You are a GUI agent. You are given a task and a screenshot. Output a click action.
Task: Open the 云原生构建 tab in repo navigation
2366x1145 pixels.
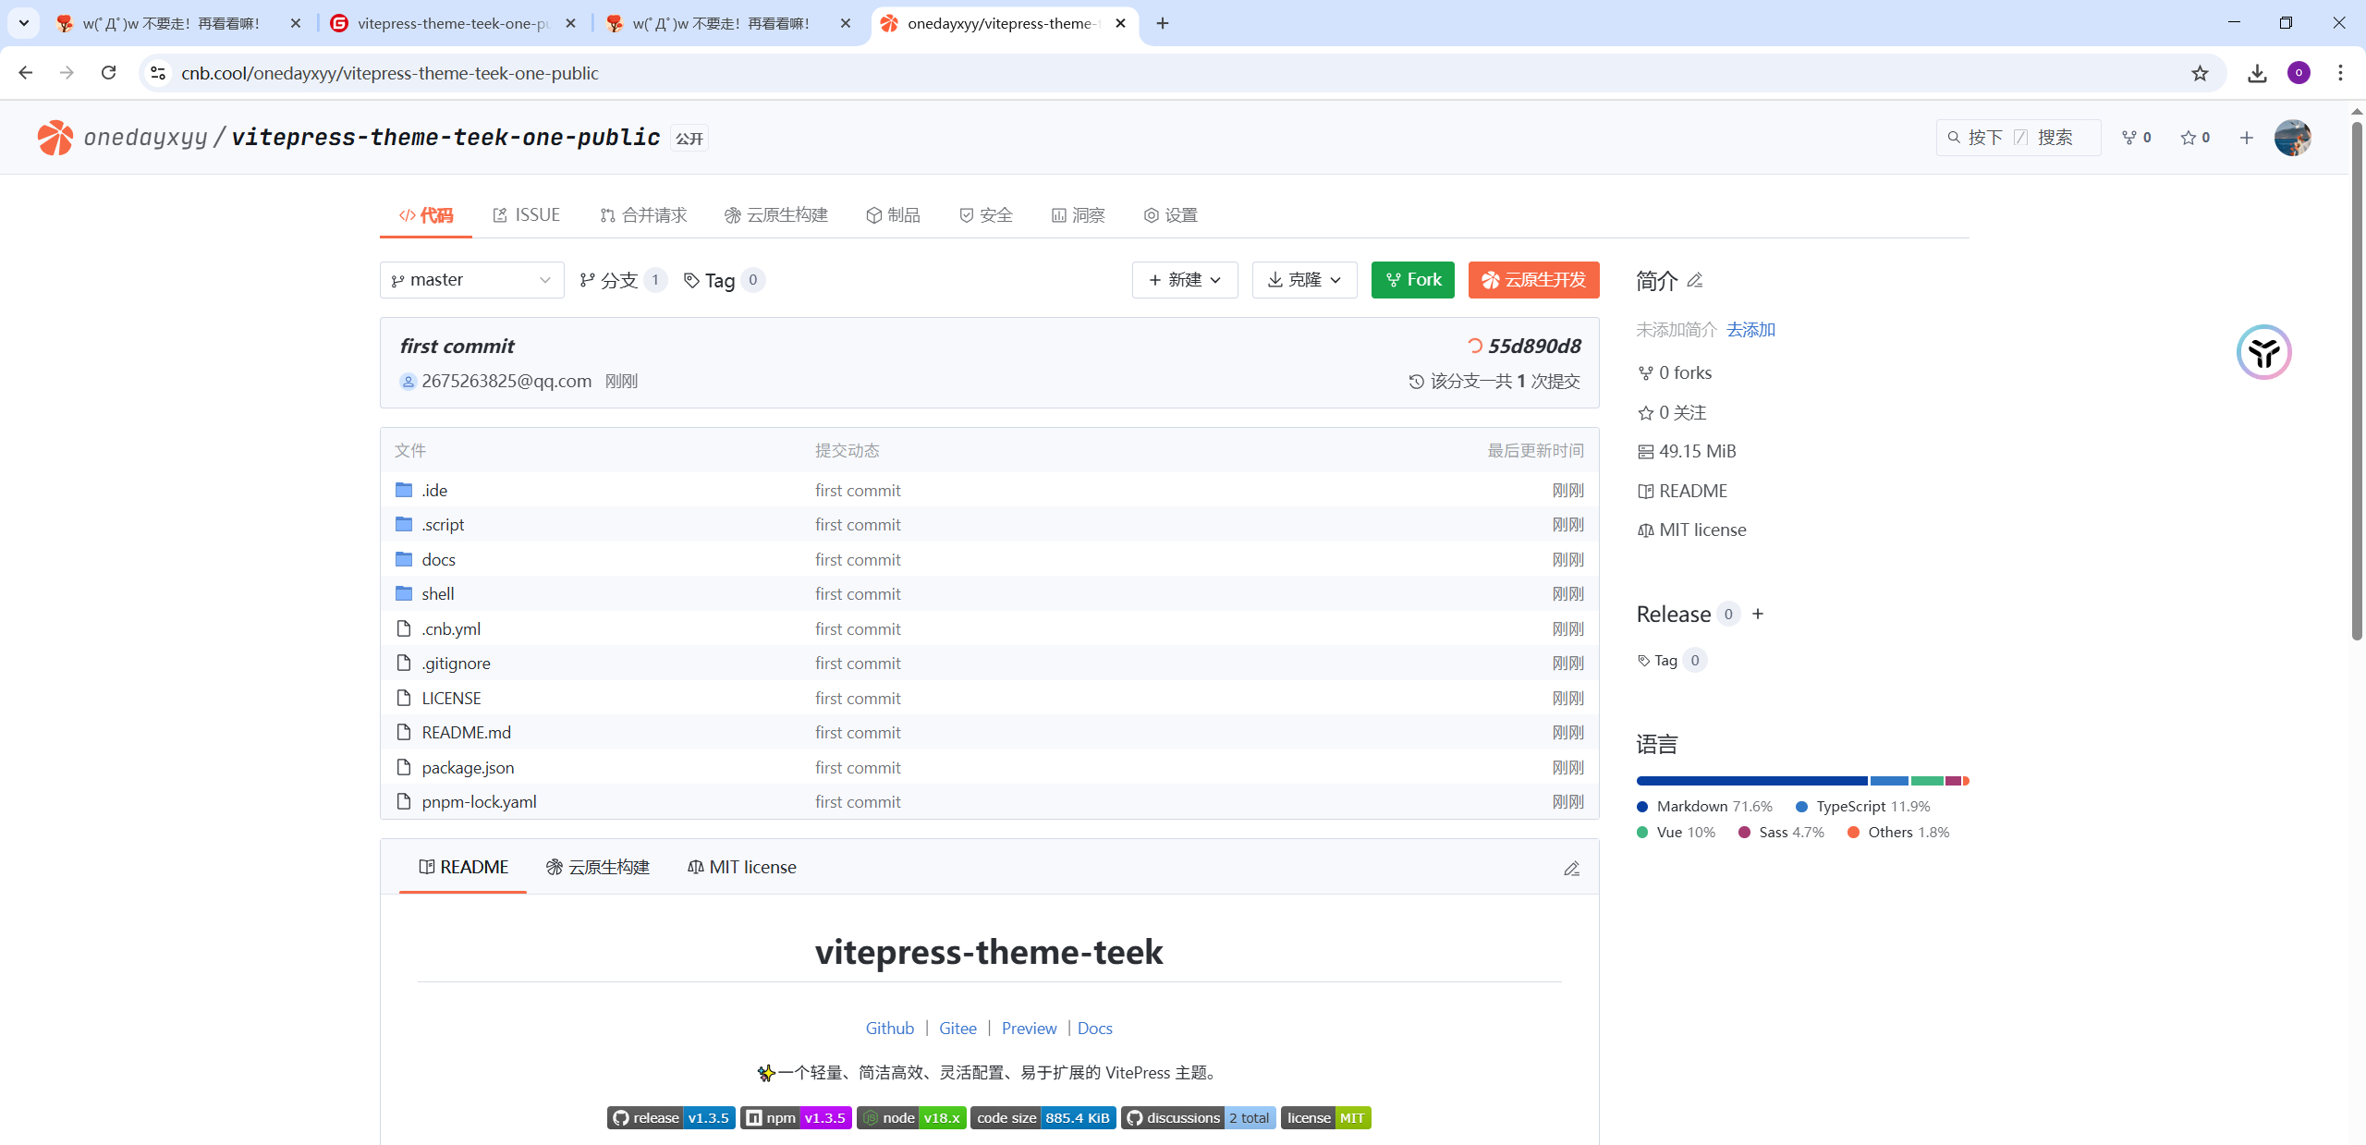[776, 215]
